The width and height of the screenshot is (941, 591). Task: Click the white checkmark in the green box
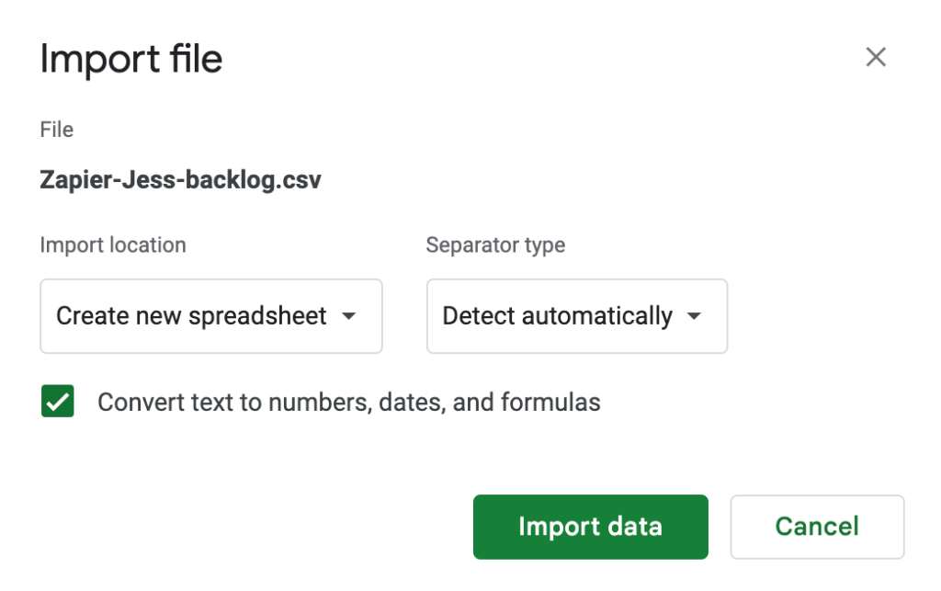pyautogui.click(x=58, y=402)
